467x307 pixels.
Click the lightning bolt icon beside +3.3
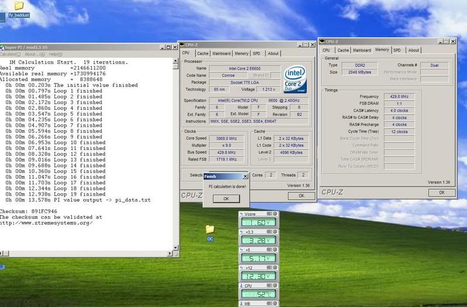click(241, 232)
